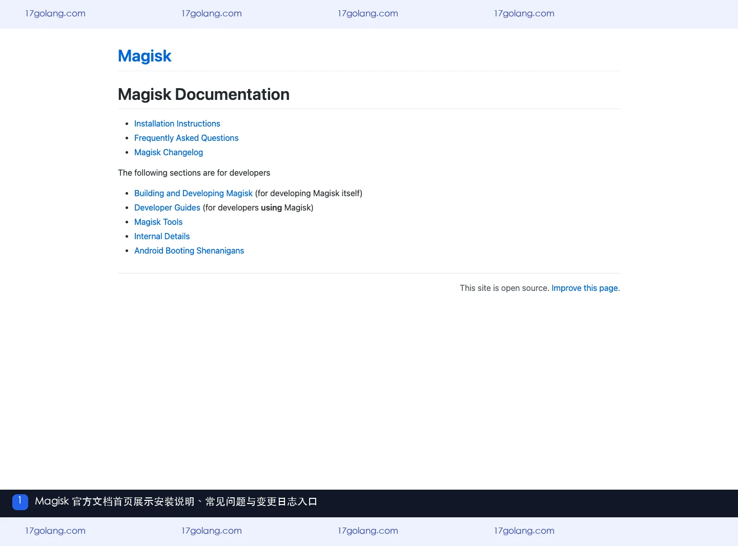Open the Developer Guides link
The height and width of the screenshot is (546, 738).
pos(167,207)
